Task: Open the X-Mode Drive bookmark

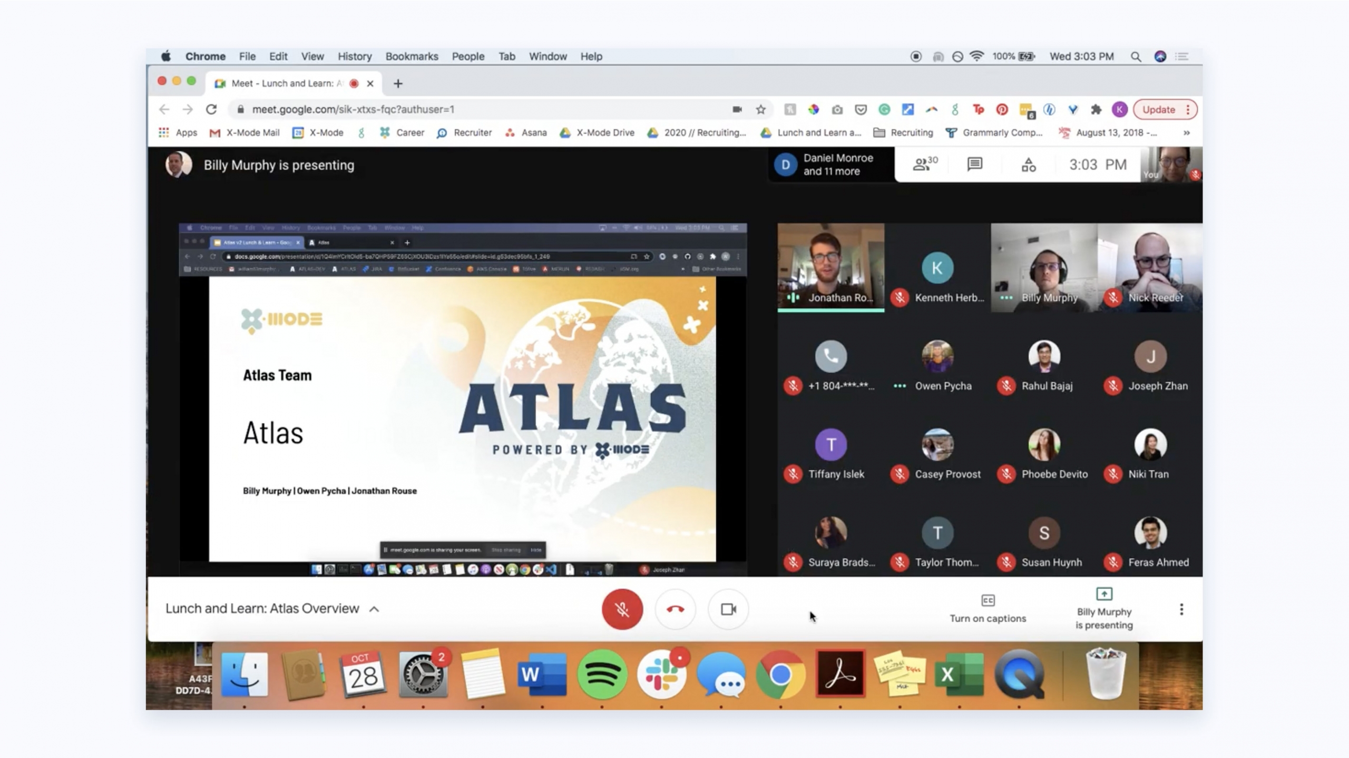Action: pyautogui.click(x=597, y=133)
